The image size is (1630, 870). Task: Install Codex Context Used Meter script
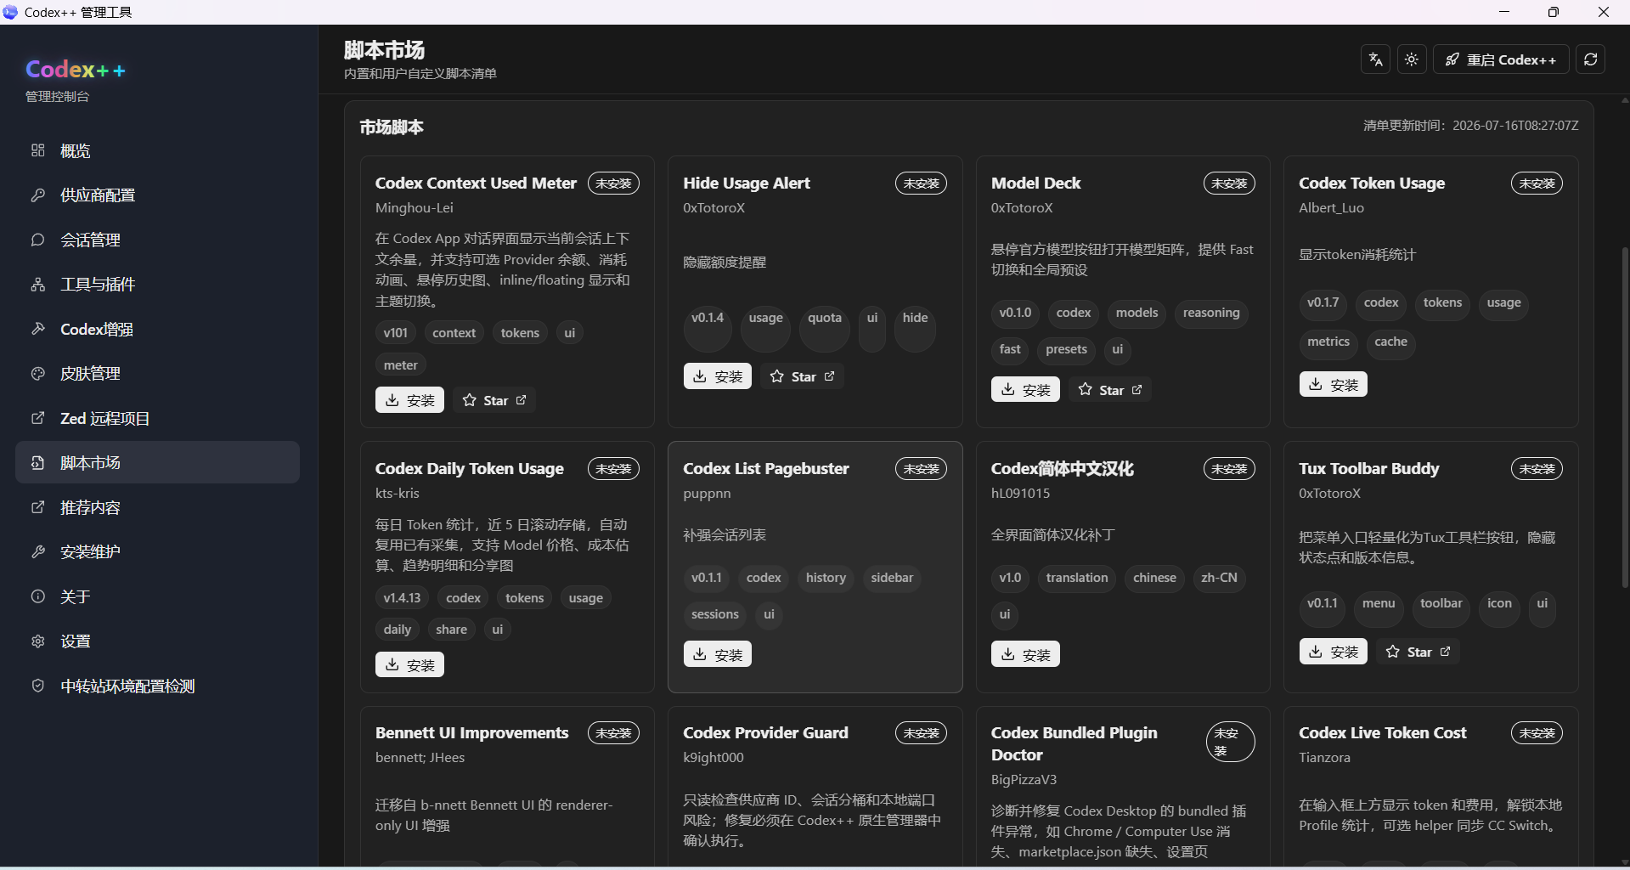(409, 400)
